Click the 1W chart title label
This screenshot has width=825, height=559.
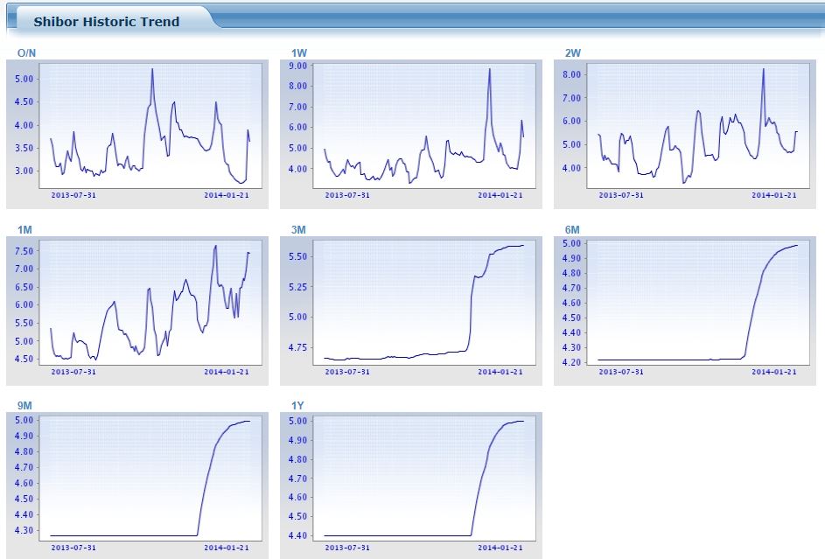(x=299, y=53)
